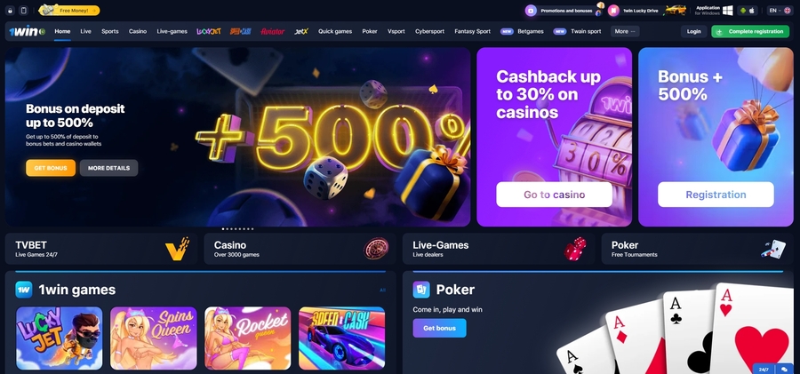Image resolution: width=800 pixels, height=374 pixels.
Task: Click the mobile phone icon in top bar
Action: [23, 10]
